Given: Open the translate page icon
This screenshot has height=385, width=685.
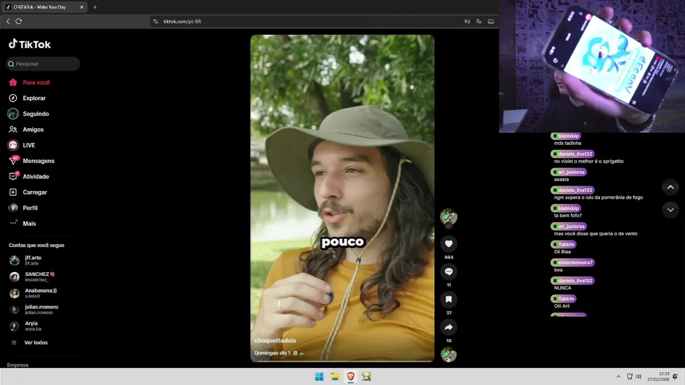Looking at the screenshot, I should point(478,21).
